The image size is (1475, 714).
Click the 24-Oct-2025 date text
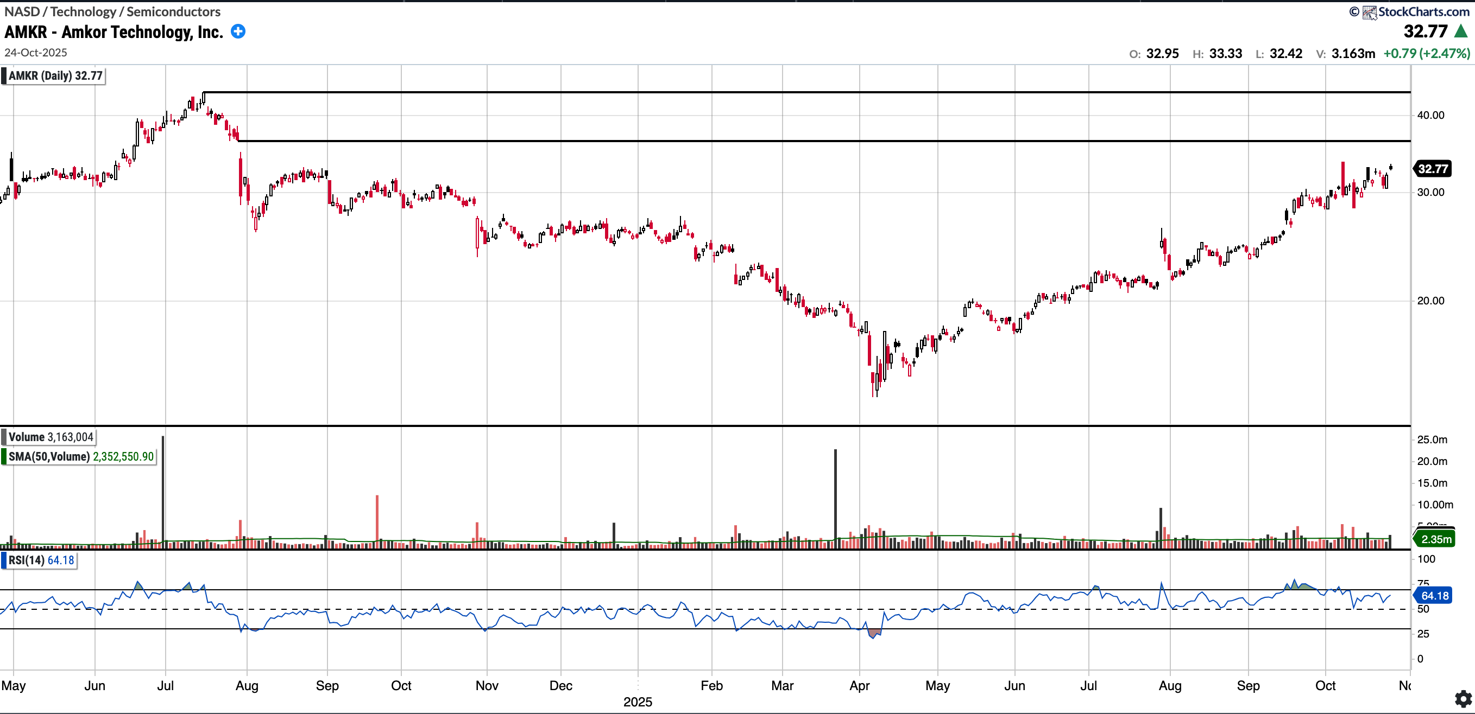click(x=35, y=53)
